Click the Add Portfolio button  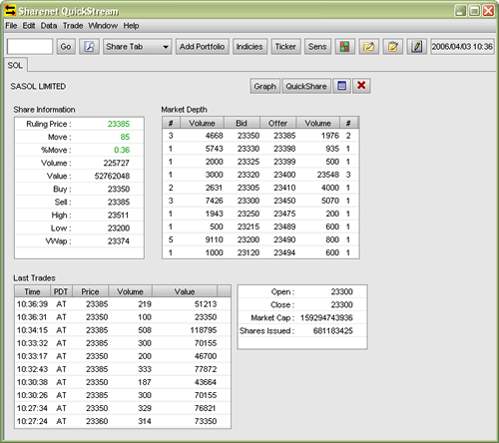click(x=202, y=47)
